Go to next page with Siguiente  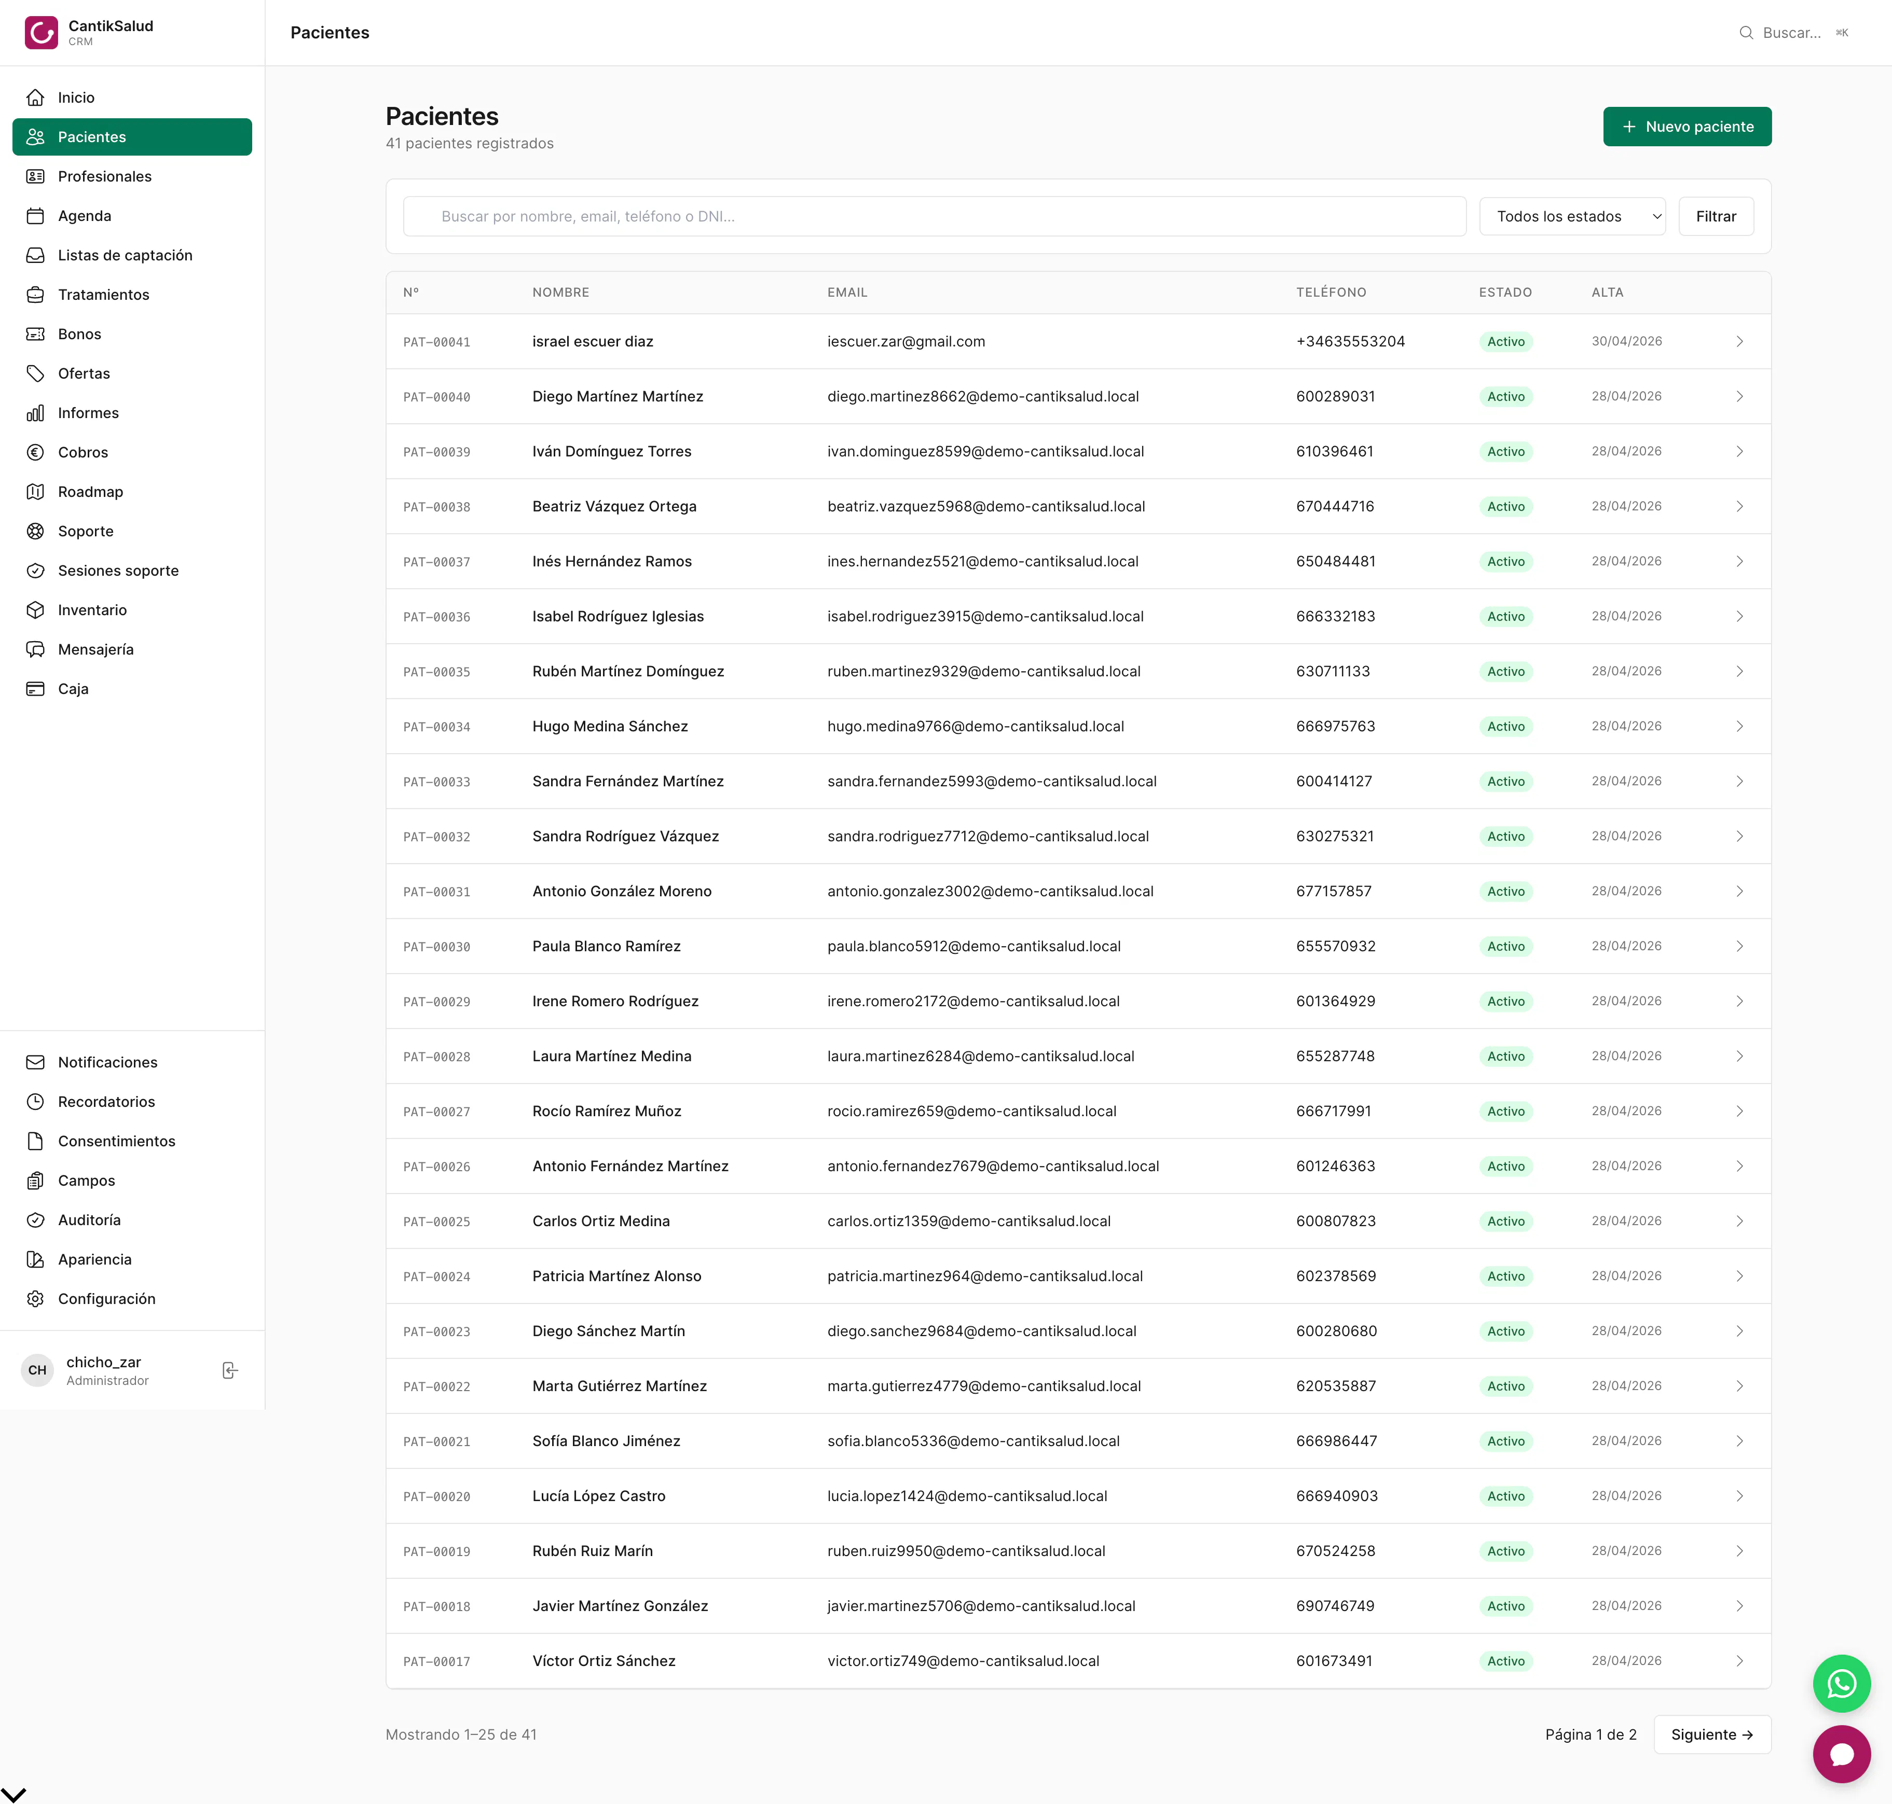1711,1735
